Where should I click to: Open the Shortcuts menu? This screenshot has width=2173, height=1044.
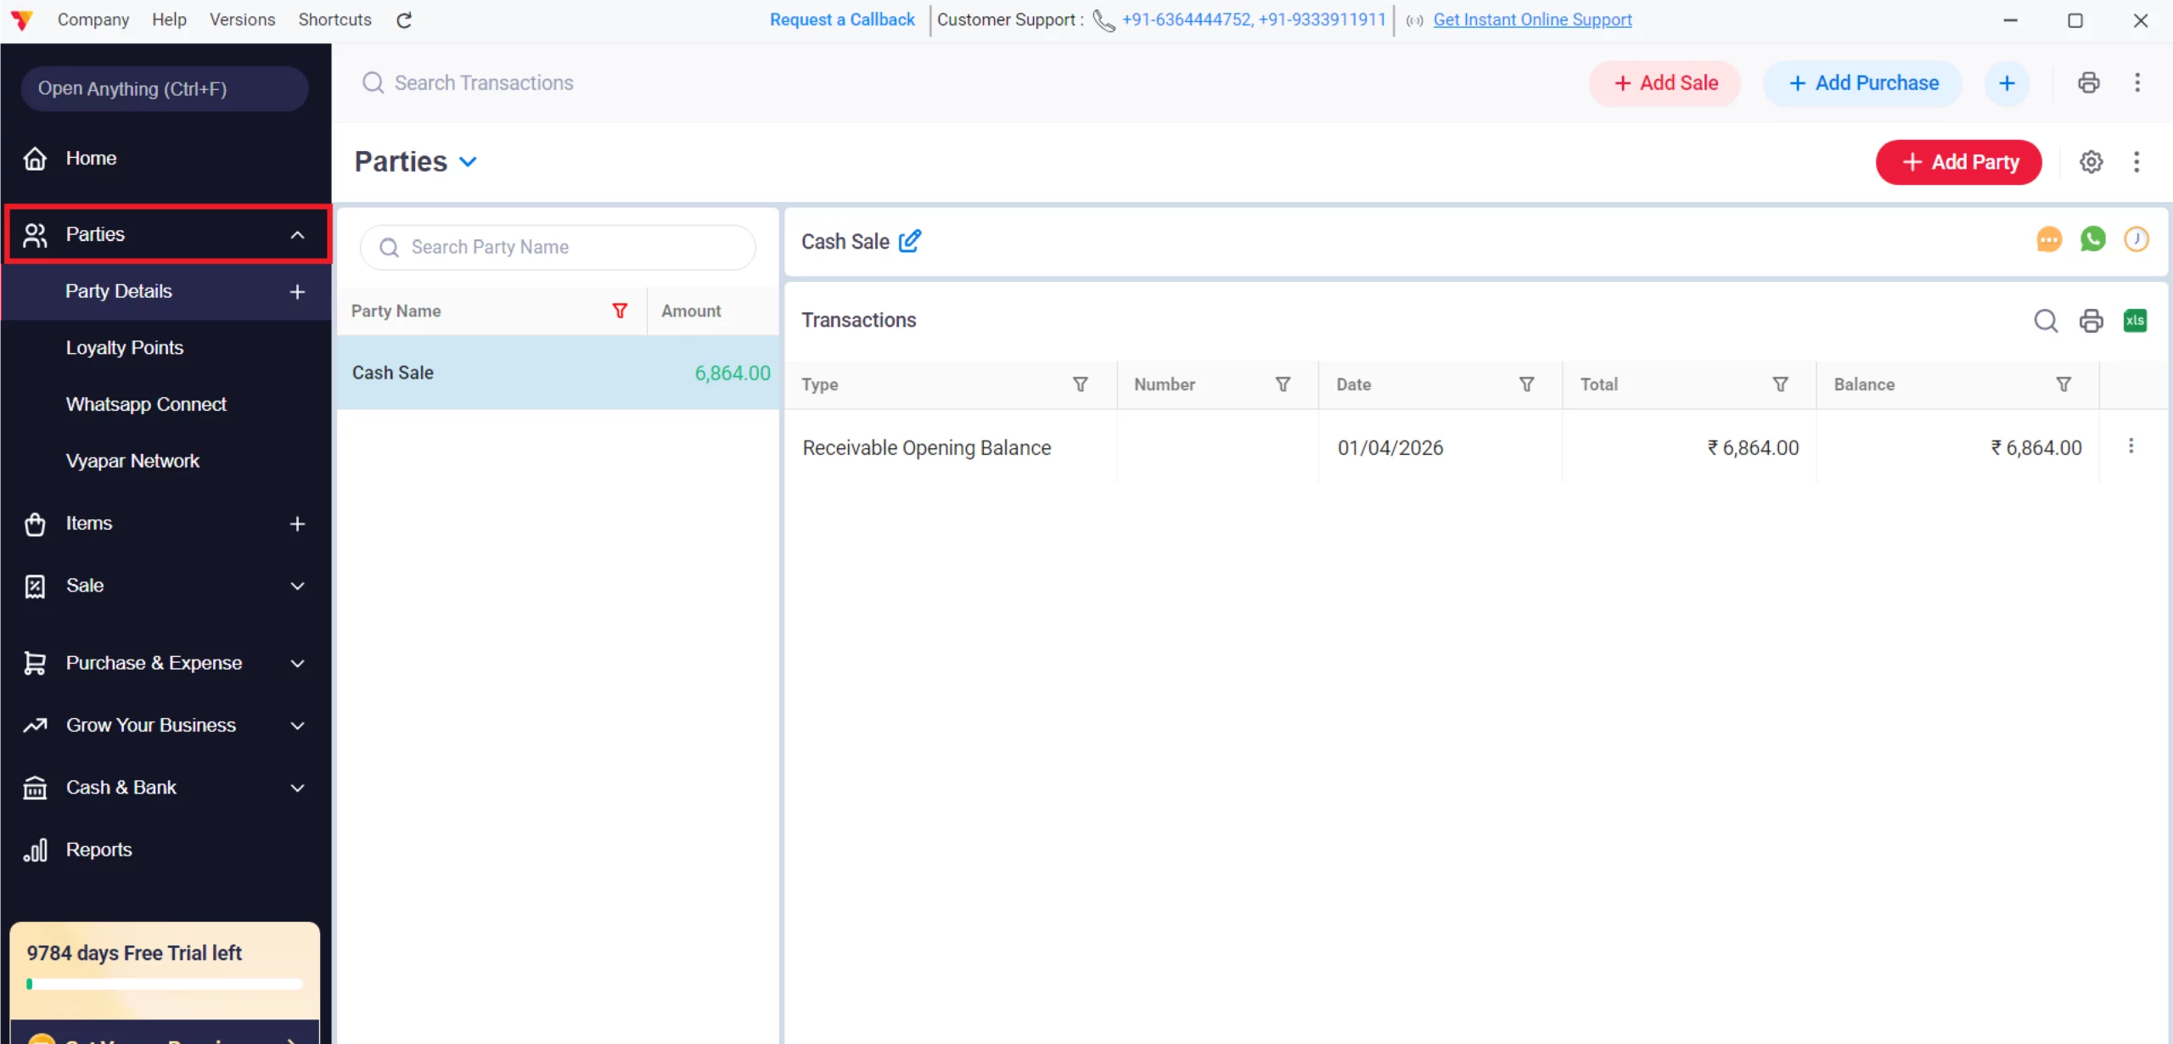pos(334,19)
